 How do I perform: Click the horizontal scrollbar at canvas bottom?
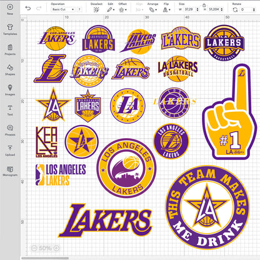[x=45, y=258]
